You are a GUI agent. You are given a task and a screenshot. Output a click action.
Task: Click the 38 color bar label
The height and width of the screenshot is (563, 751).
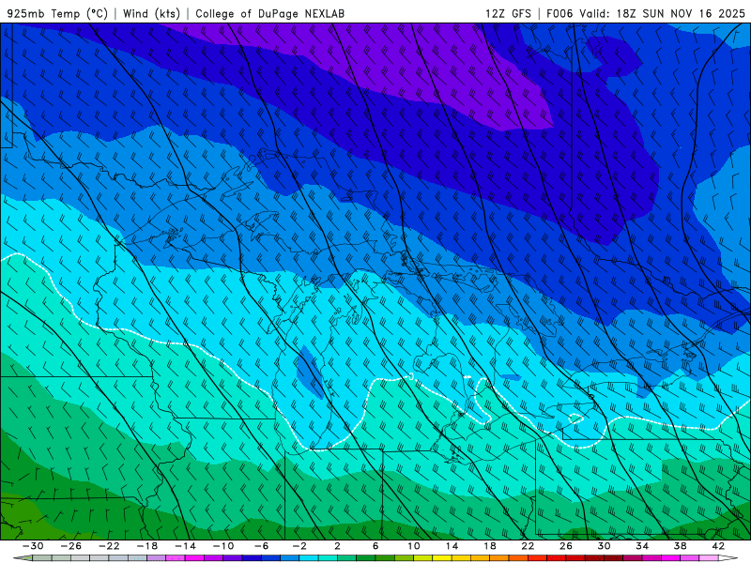[x=680, y=546]
